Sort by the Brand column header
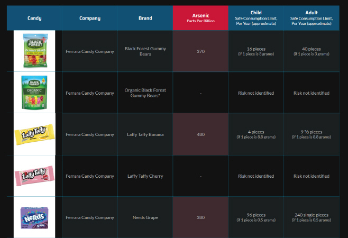This screenshot has width=348, height=238. (145, 18)
